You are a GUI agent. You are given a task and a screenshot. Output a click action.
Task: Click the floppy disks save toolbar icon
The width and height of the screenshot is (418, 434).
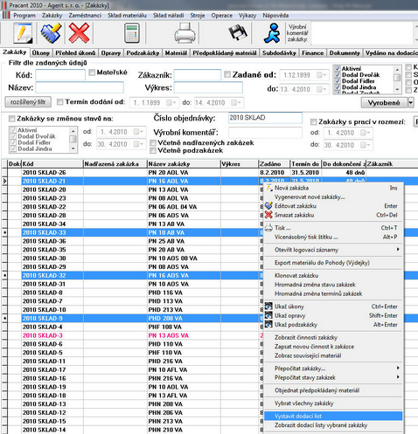(238, 32)
